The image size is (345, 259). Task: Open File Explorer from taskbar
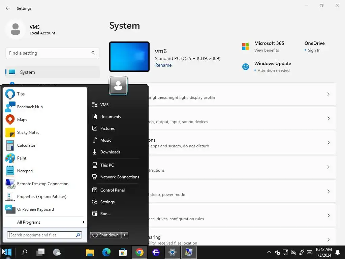90,252
